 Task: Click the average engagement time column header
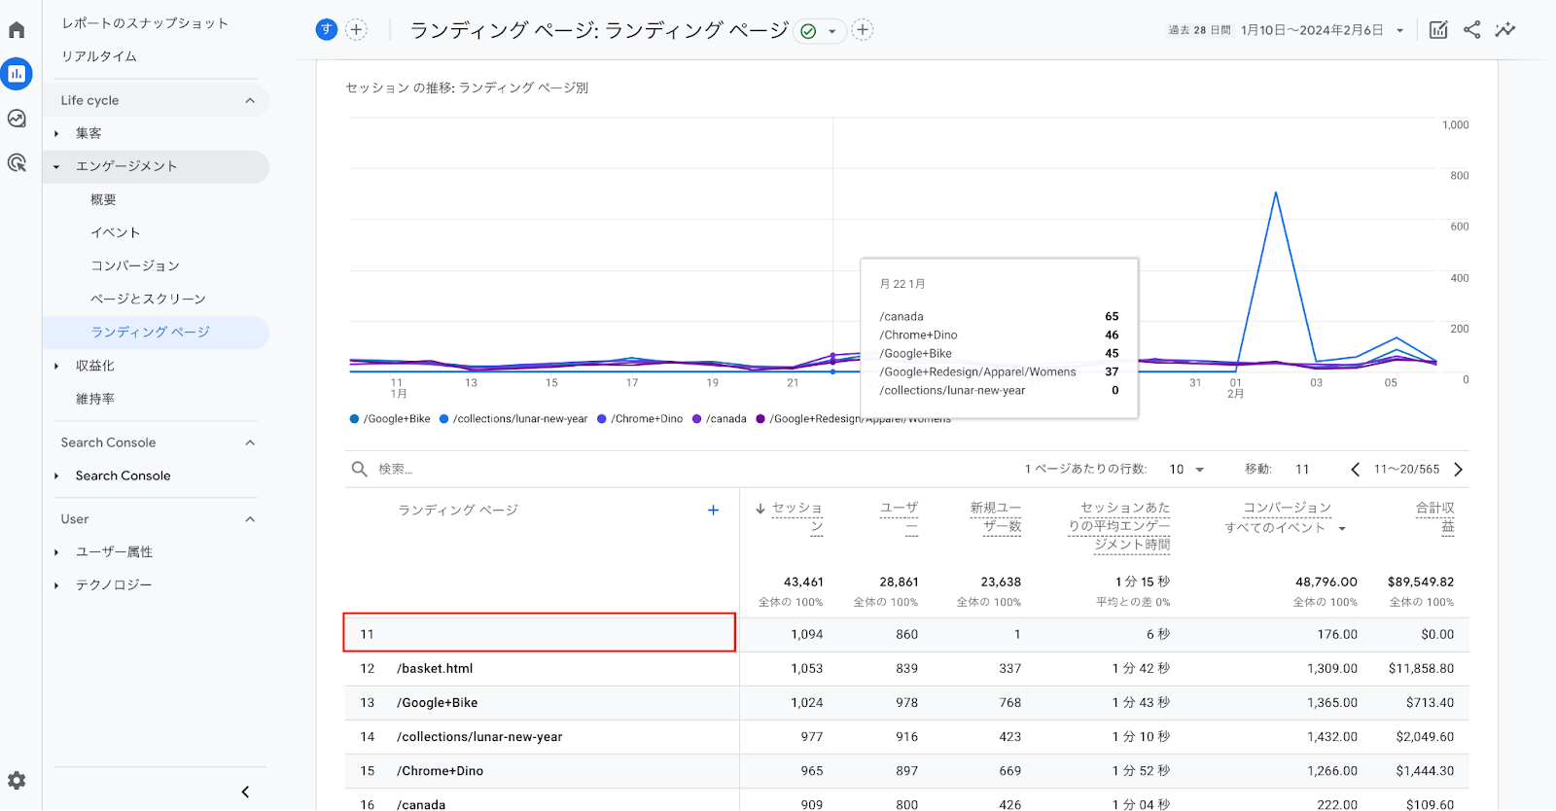1119,526
